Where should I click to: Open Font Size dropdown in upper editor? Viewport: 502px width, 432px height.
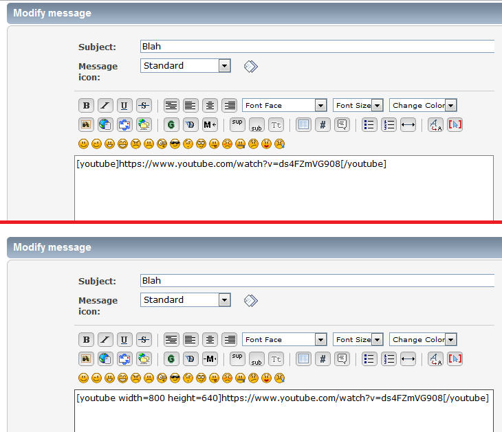(358, 105)
